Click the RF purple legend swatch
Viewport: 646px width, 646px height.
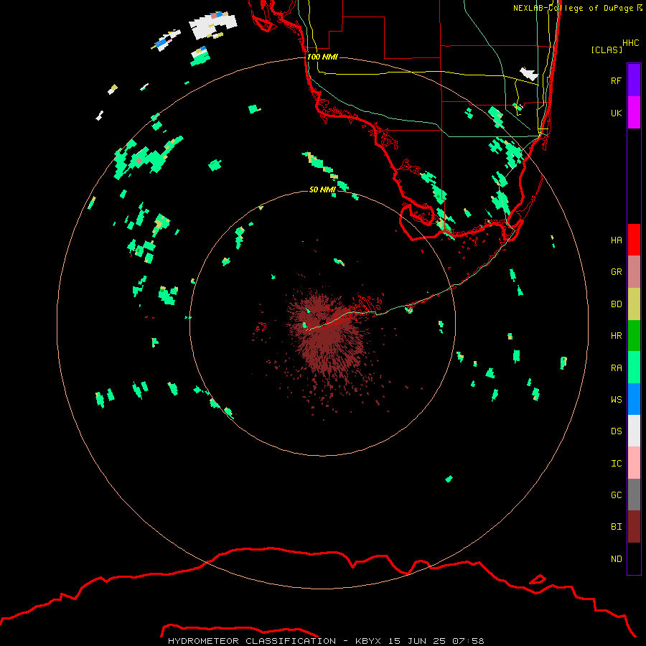click(x=634, y=80)
